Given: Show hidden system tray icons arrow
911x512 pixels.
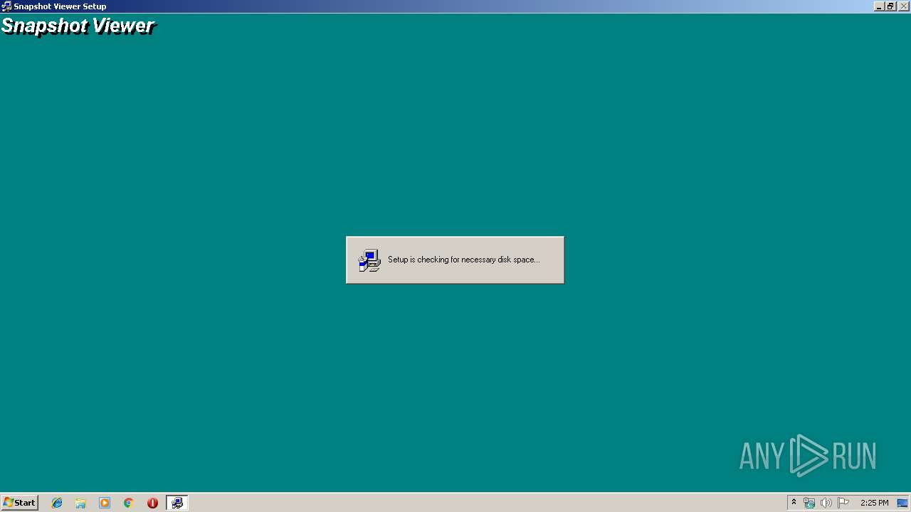Looking at the screenshot, I should (x=794, y=503).
